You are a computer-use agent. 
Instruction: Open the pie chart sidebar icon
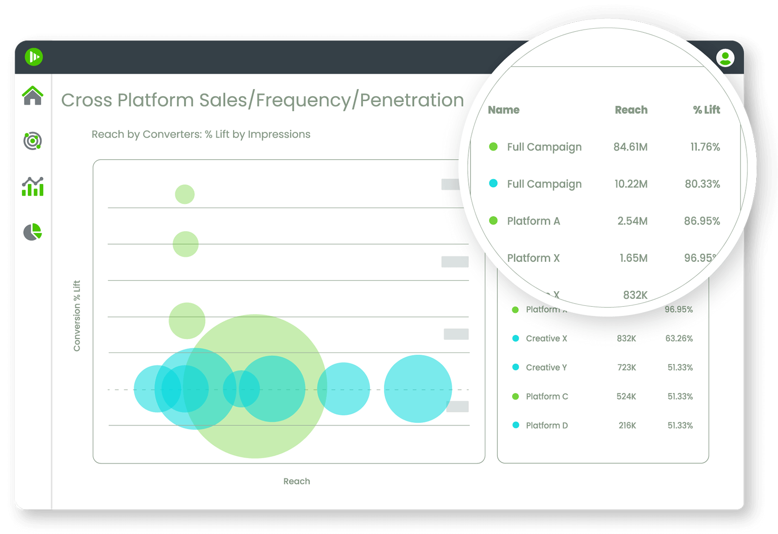click(x=33, y=232)
